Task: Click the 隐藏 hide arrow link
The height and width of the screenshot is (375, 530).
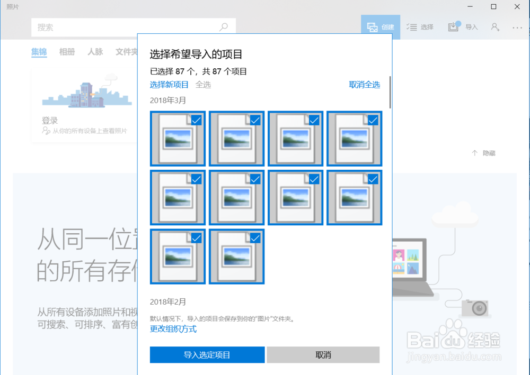Action: point(484,153)
